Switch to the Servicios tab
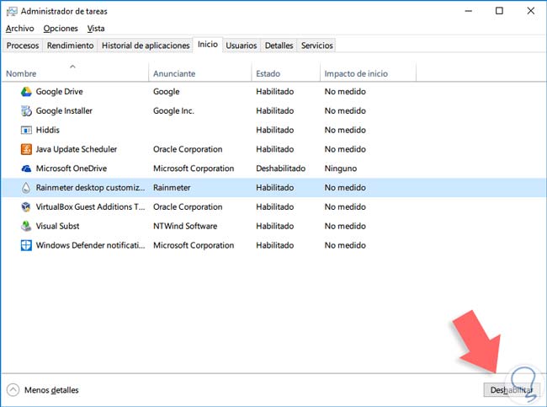 coord(316,46)
